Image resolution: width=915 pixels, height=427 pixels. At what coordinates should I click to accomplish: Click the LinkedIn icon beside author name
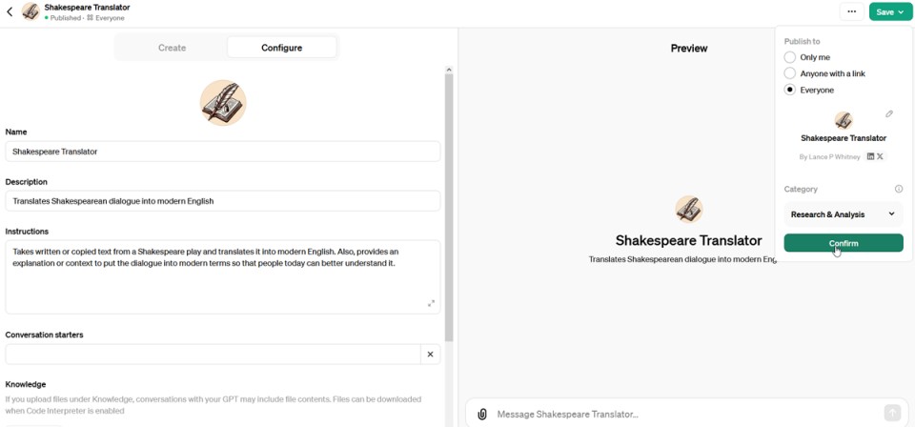pyautogui.click(x=870, y=156)
